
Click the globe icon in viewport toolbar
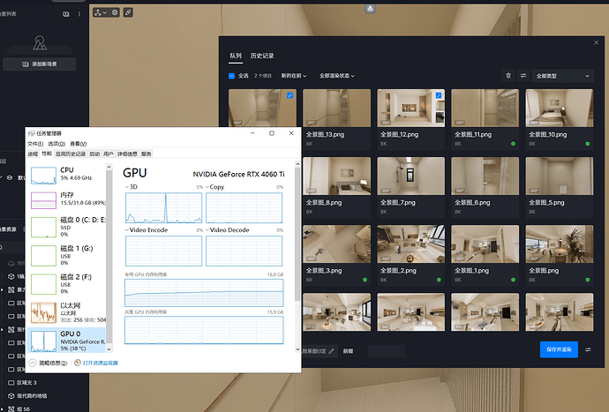pos(115,13)
